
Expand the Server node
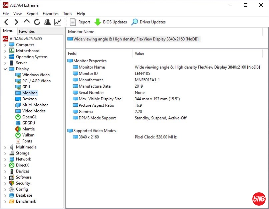(5, 63)
